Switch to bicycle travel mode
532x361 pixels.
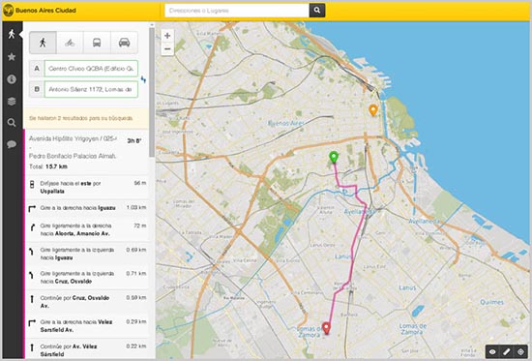pos(70,43)
